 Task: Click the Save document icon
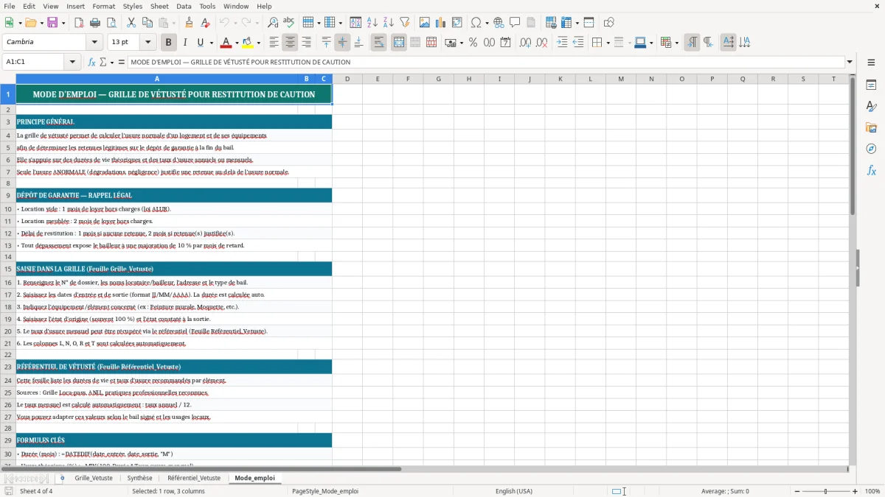(x=52, y=23)
